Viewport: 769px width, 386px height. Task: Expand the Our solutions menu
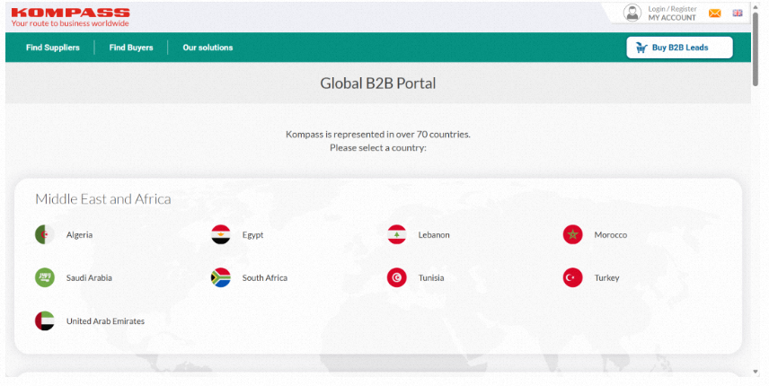(x=208, y=48)
